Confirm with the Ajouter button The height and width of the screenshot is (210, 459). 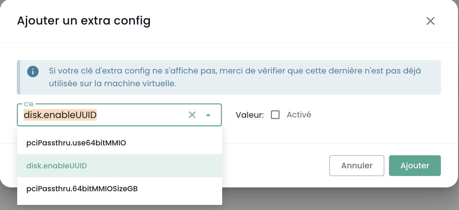415,165
